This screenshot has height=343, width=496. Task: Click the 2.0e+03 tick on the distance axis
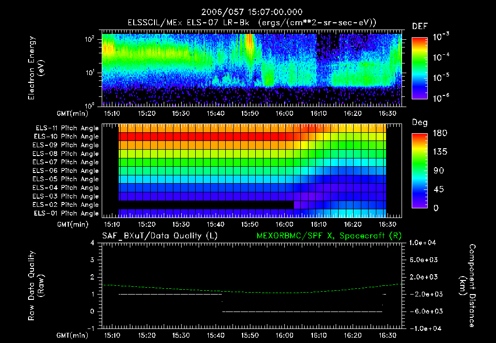coord(423,277)
